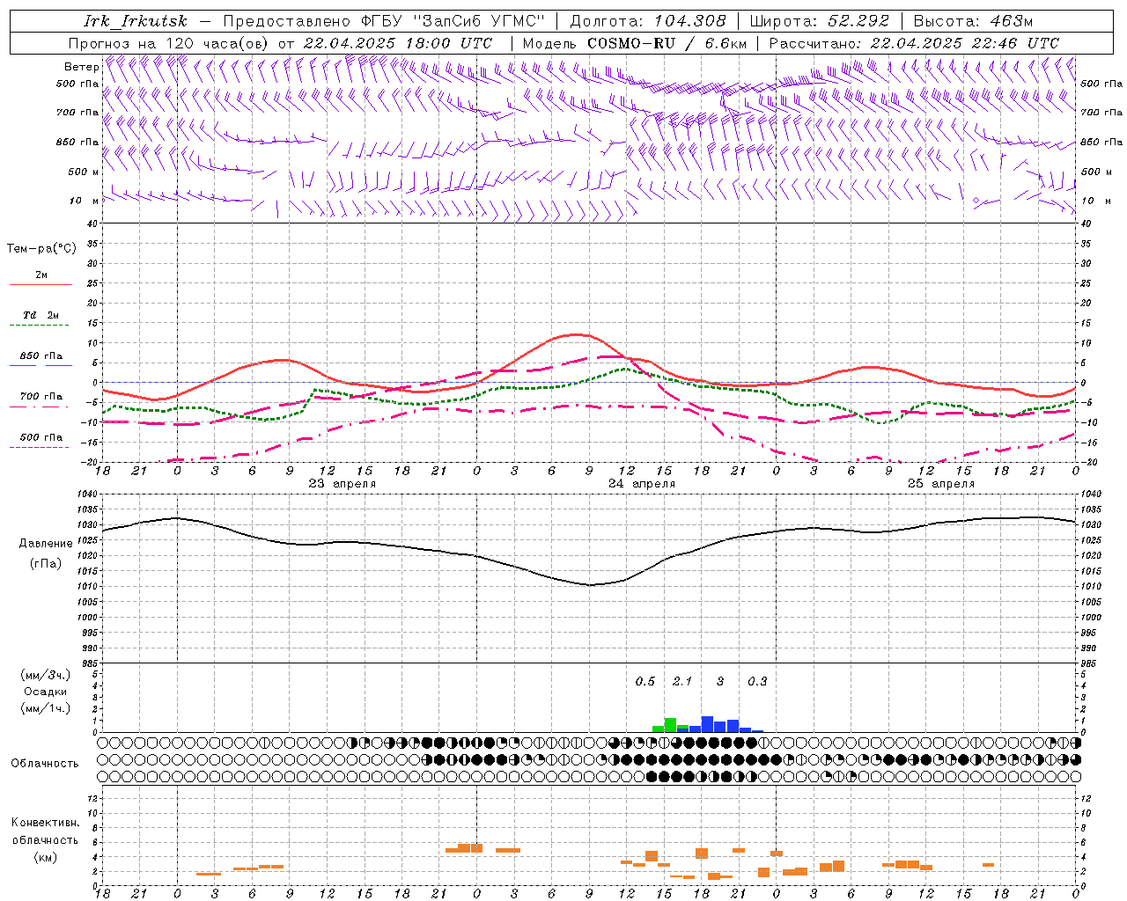Image resolution: width=1127 pixels, height=901 pixels.
Task: Click the Irk_Irkutsk station title
Action: point(136,21)
